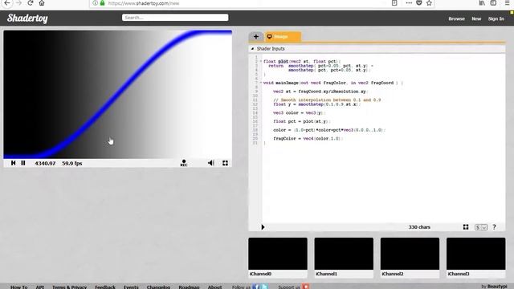The image size is (514, 289).
Task: Click the Twitter follow icon
Action: (x=264, y=287)
